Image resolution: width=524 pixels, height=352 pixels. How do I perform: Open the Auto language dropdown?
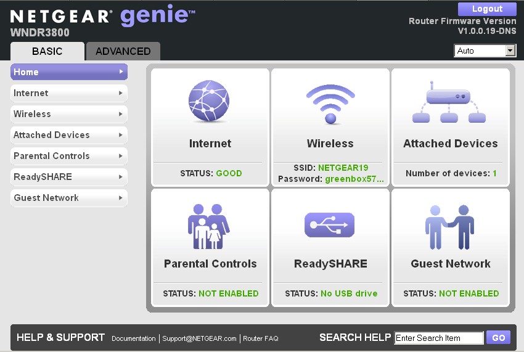coord(485,51)
